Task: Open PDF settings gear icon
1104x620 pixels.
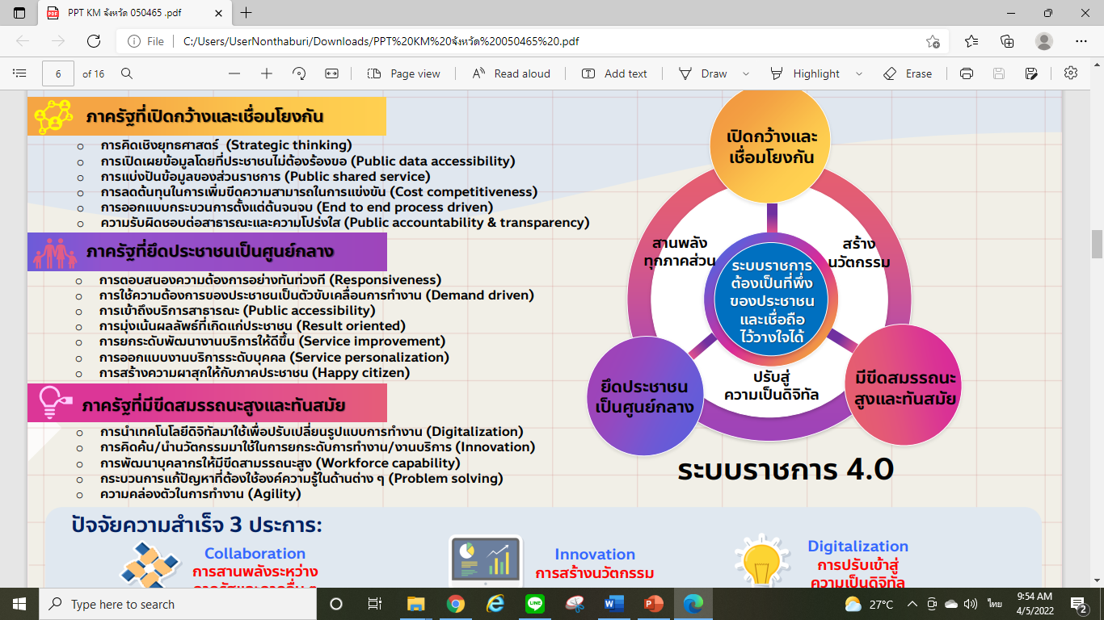Action: coord(1071,73)
